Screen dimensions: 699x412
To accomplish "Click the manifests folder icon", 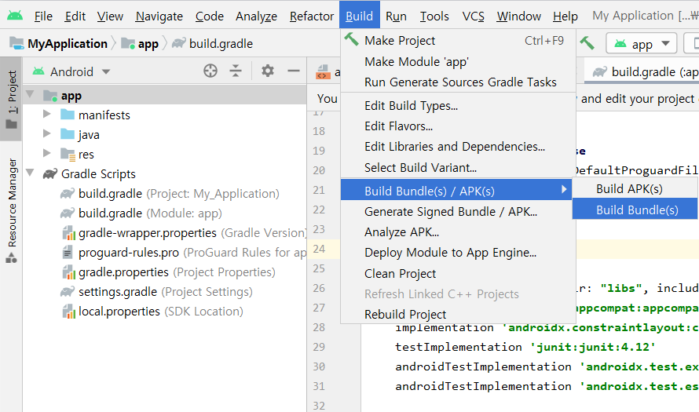I will (68, 115).
